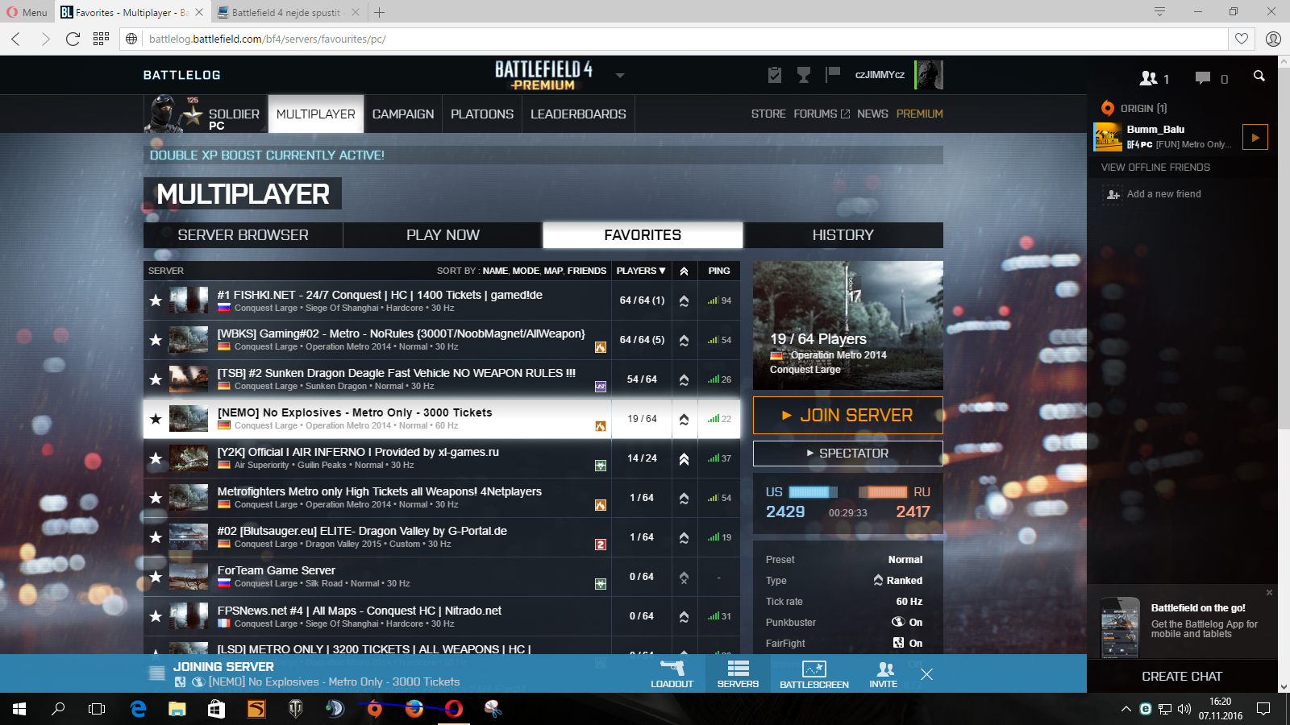
Task: Open the awards trophy icon in header
Action: click(804, 75)
